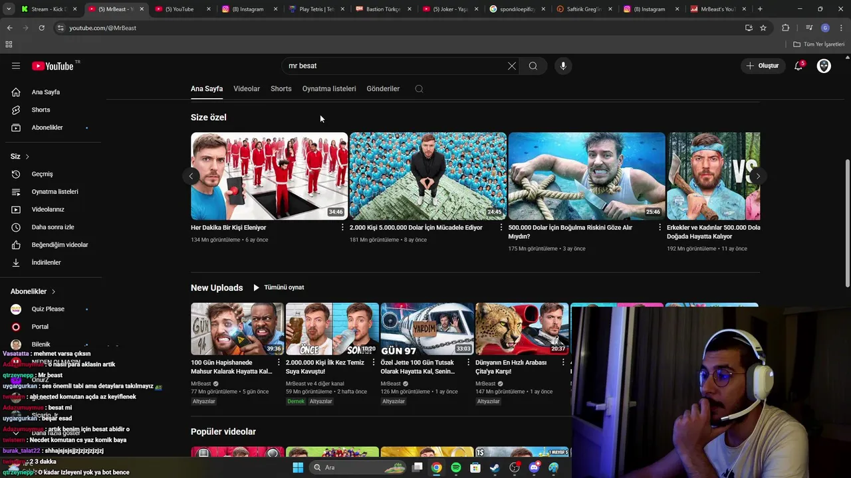Open Spotify from the taskbar
This screenshot has height=478, width=851.
455,467
